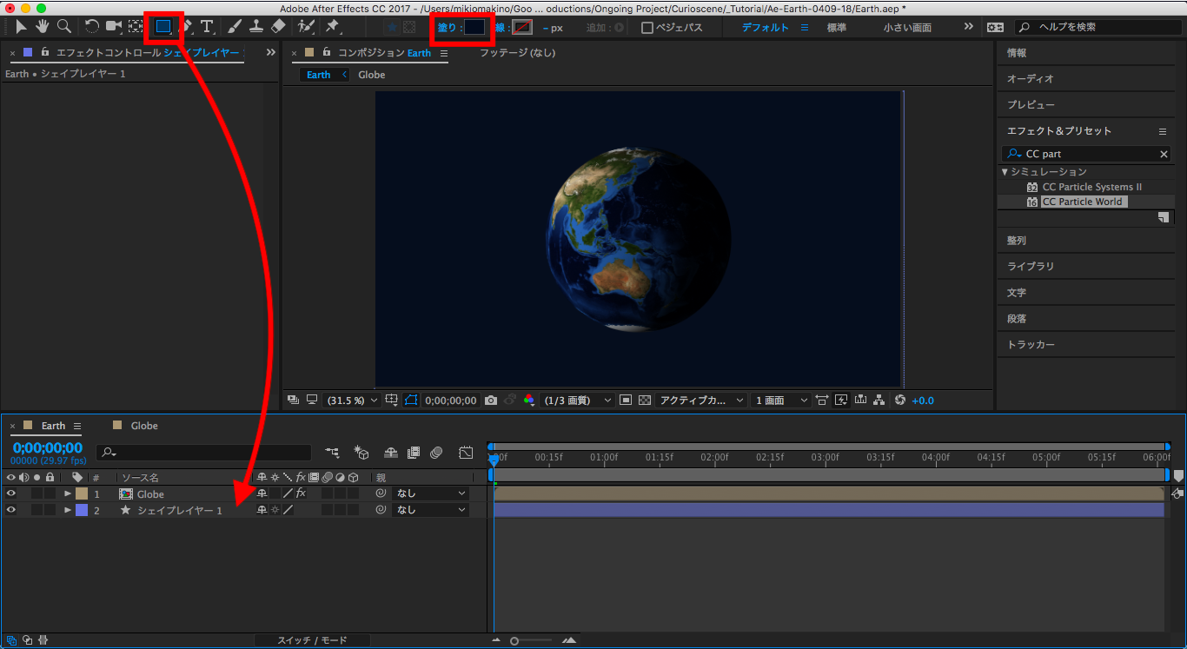This screenshot has width=1187, height=649.
Task: Pick the Brush tool
Action: (x=235, y=27)
